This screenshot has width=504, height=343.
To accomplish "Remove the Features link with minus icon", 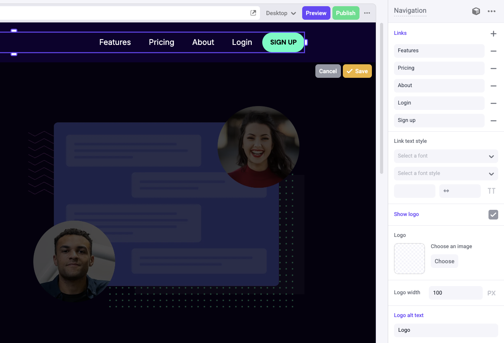I will (493, 51).
